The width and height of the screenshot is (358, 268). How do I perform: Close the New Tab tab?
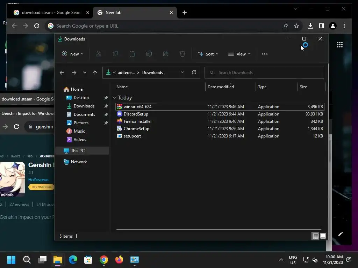point(171,13)
